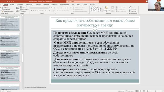Select the rectangle shape in gallery
Image resolution: width=164 pixels, height=92 pixels.
click(97, 7)
